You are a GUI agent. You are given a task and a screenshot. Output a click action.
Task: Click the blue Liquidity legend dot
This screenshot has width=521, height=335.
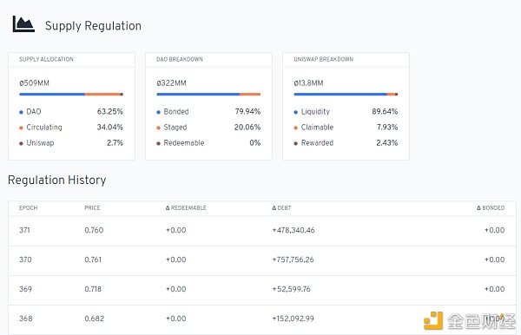pyautogui.click(x=296, y=112)
